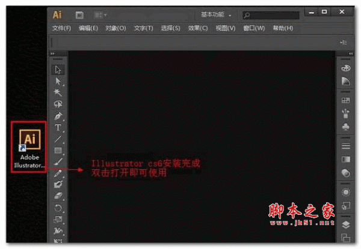Open the Artboards panel

click(345, 237)
